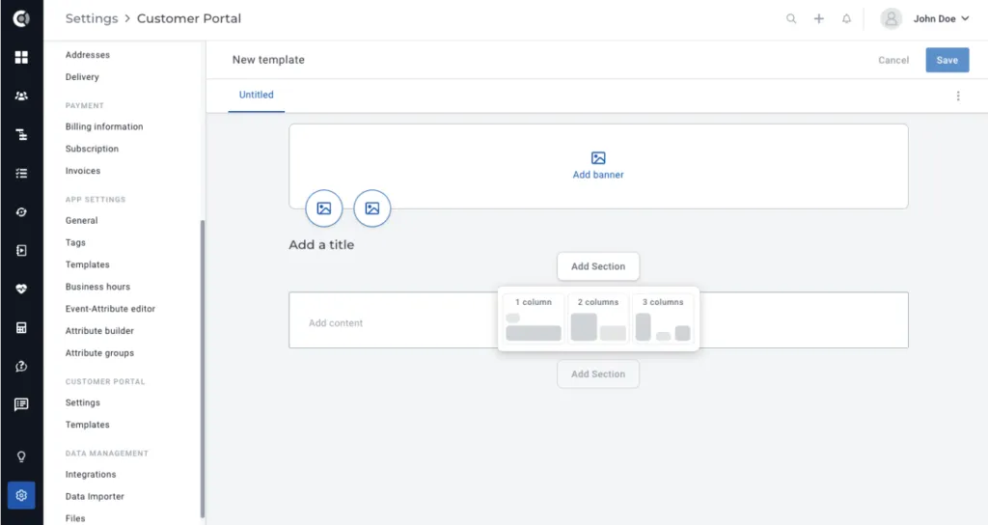
Task: Open the hierarchy tree icon in the left rail
Action: point(21,134)
